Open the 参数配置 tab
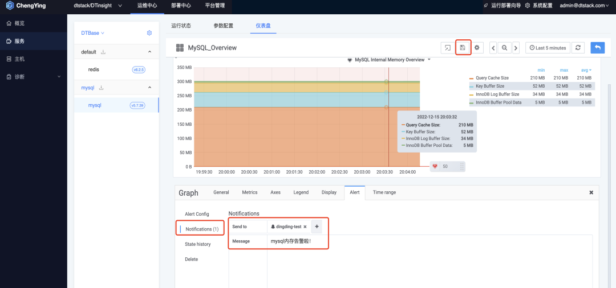Screen dimensions: 616x288 tap(223, 26)
